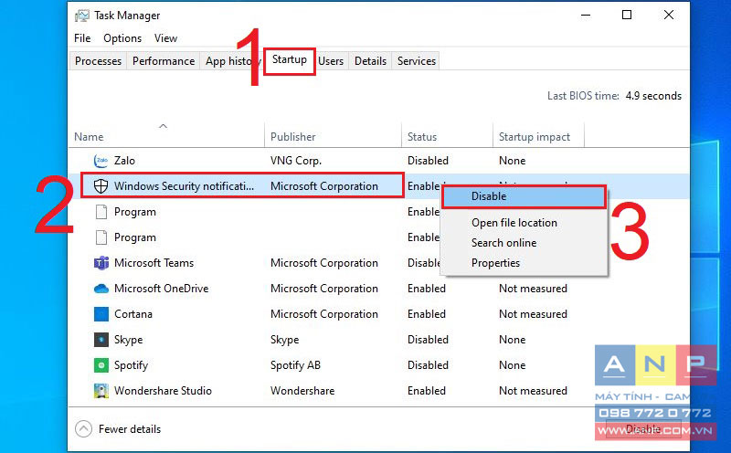This screenshot has width=731, height=453.
Task: Open the File menu
Action: tap(82, 38)
